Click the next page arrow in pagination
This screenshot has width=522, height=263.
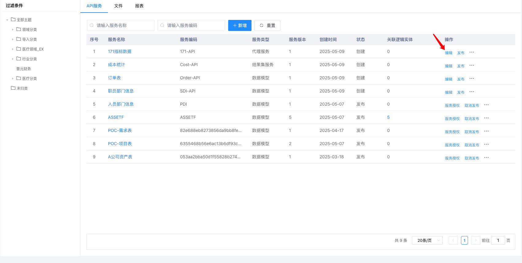(475, 240)
